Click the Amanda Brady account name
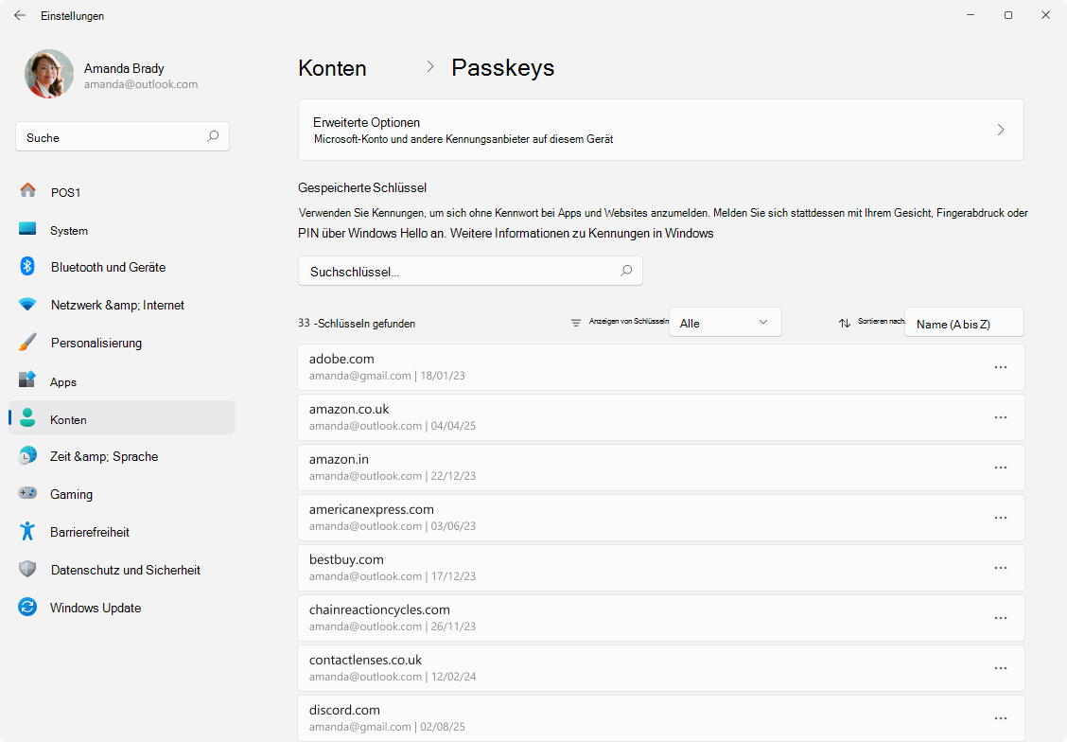The height and width of the screenshot is (742, 1067). click(124, 68)
